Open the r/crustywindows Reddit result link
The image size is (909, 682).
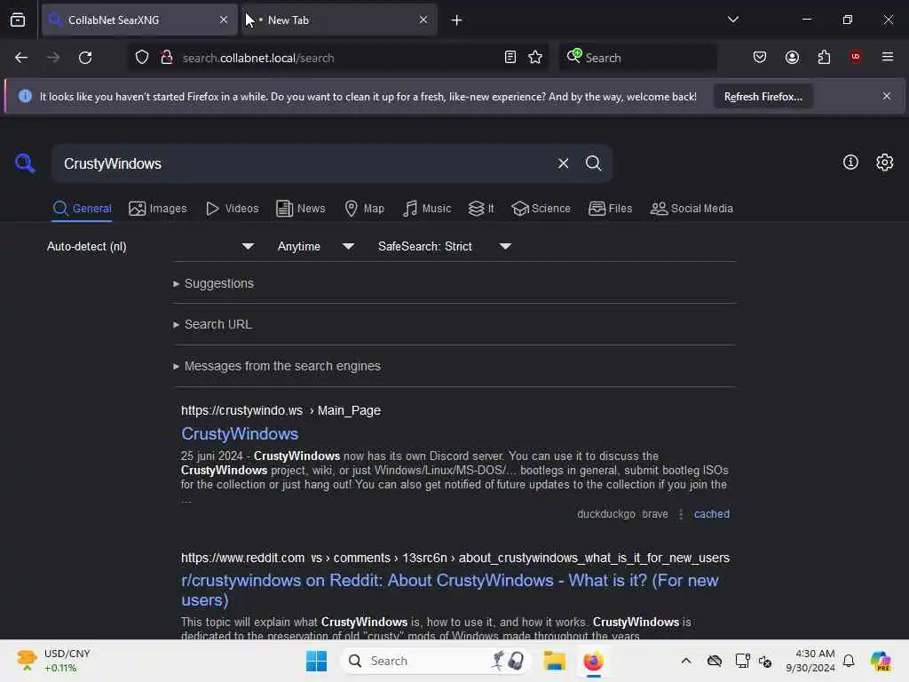(x=449, y=590)
